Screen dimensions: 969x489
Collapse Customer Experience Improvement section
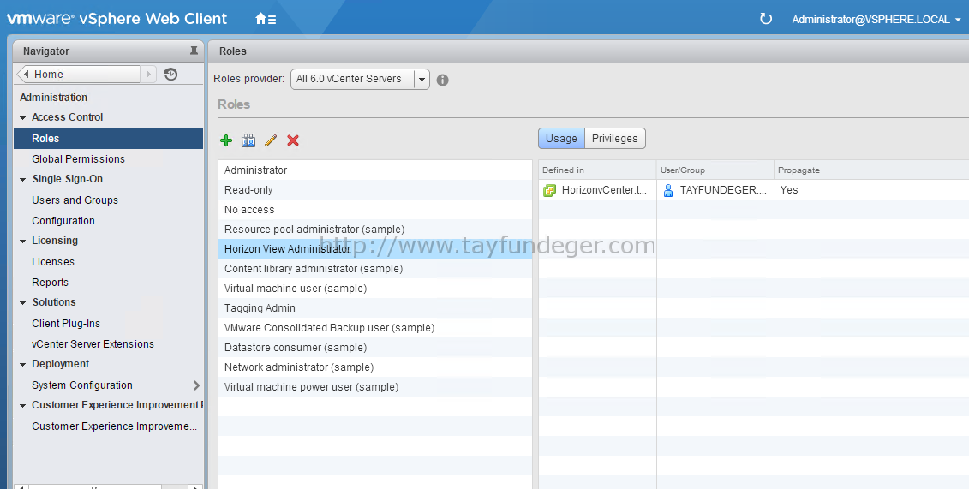point(23,406)
